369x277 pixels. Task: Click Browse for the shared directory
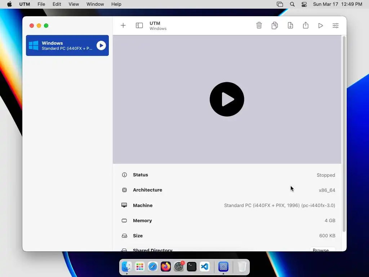click(323, 249)
